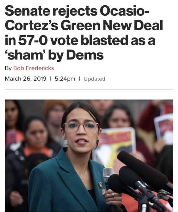This screenshot has width=178, height=212.
Task: Open the Bob Fredericks author link
Action: pos(34,68)
